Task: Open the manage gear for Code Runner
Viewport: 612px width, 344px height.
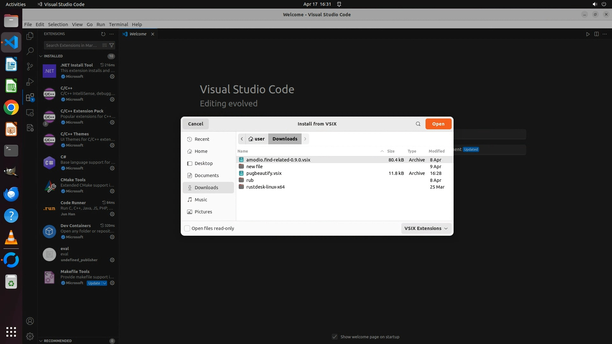Action: click(x=112, y=214)
